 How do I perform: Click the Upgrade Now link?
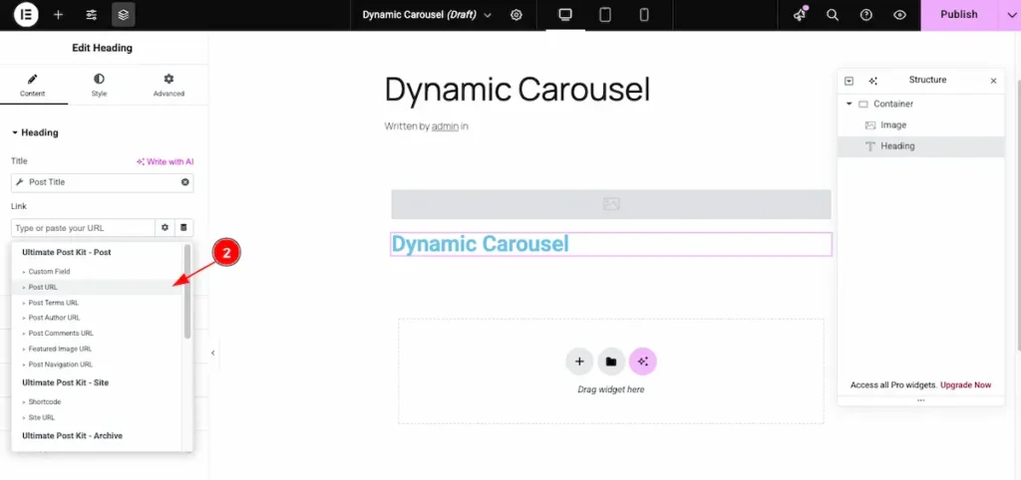pos(967,384)
